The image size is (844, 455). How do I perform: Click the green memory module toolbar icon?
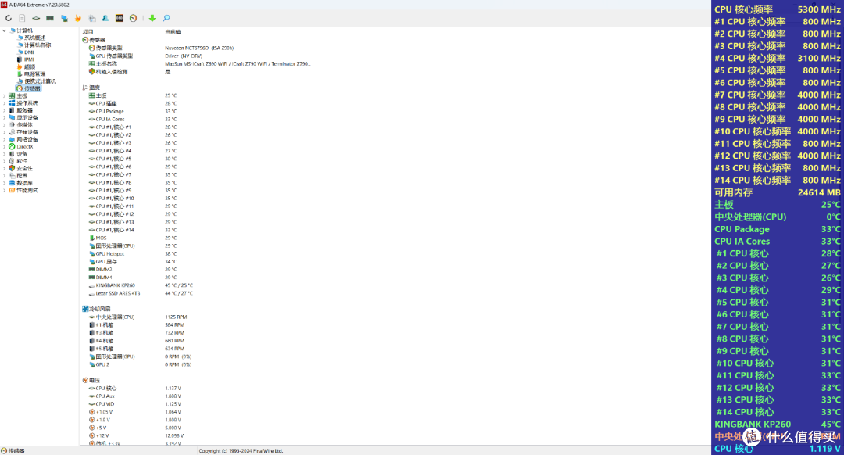pos(50,18)
